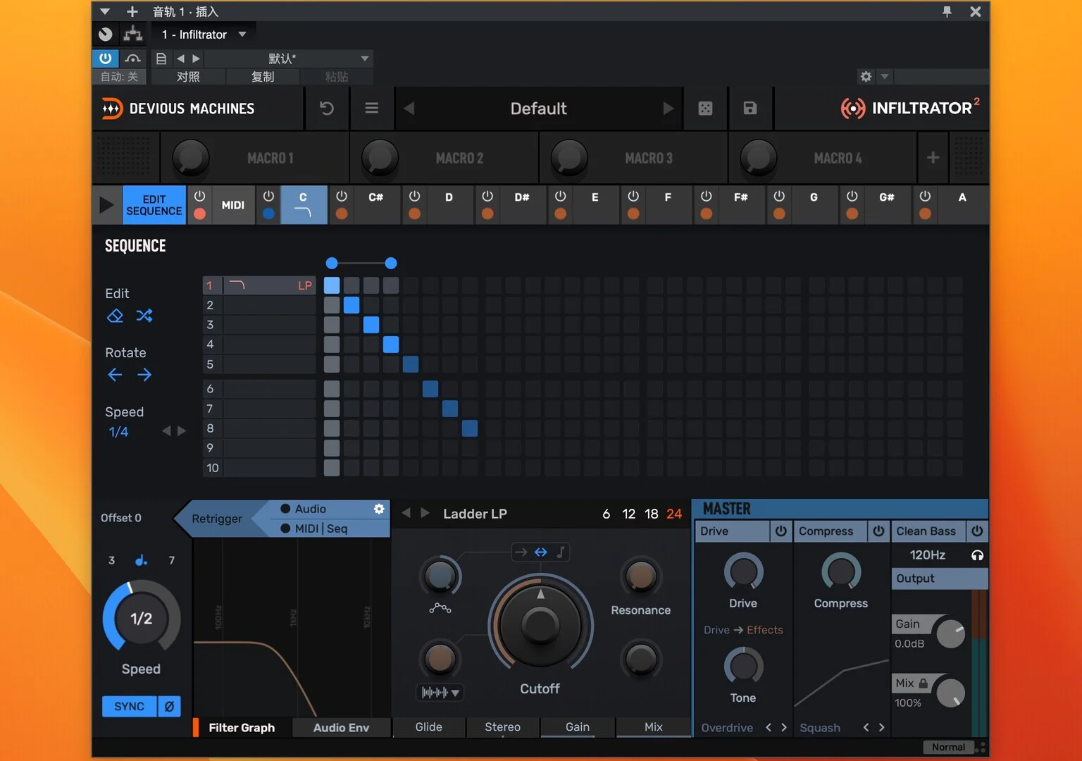
Task: Play the sequence with the play triangle
Action: [x=106, y=205]
